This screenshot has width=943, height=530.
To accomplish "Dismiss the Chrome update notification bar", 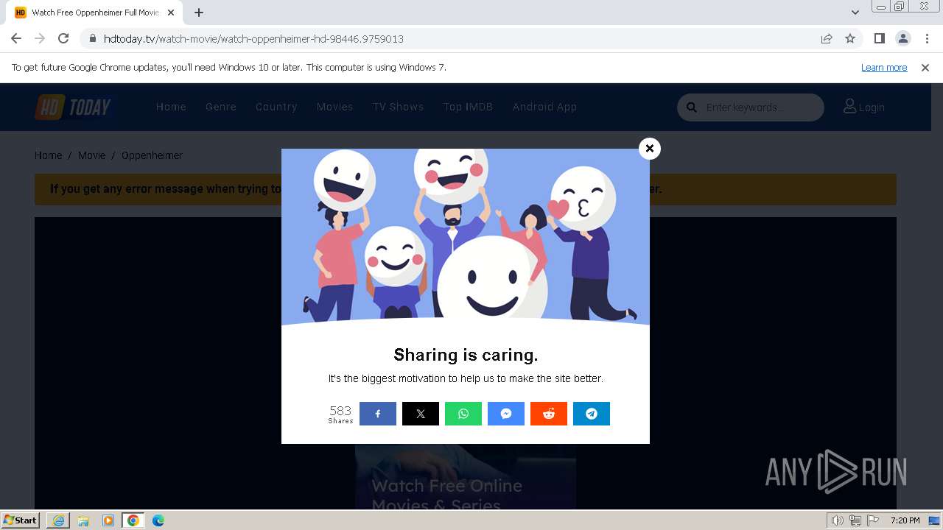I will point(925,68).
